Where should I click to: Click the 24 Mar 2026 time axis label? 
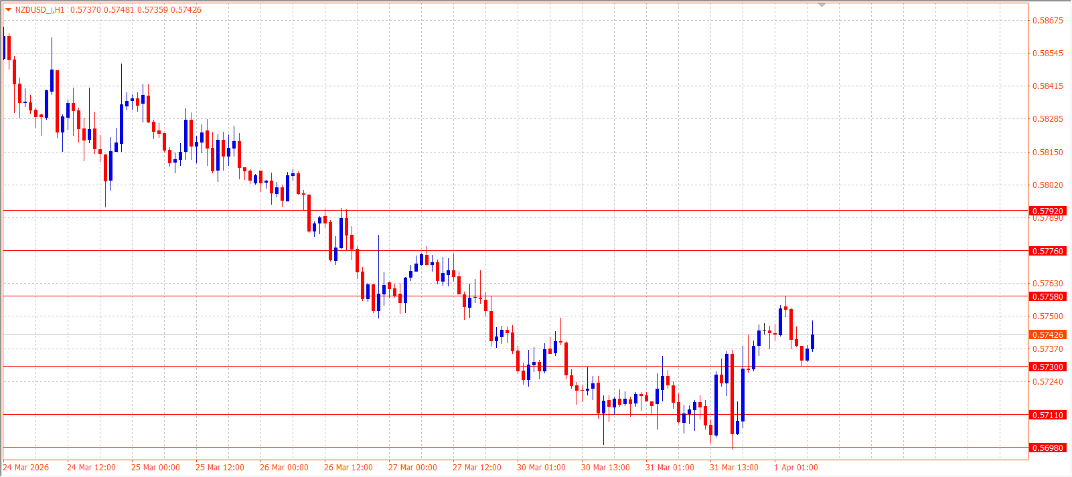[x=26, y=468]
